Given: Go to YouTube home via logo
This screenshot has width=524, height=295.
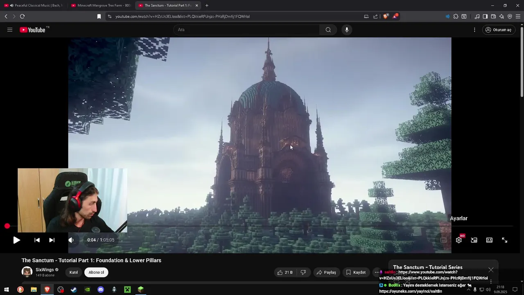Looking at the screenshot, I should (x=32, y=30).
